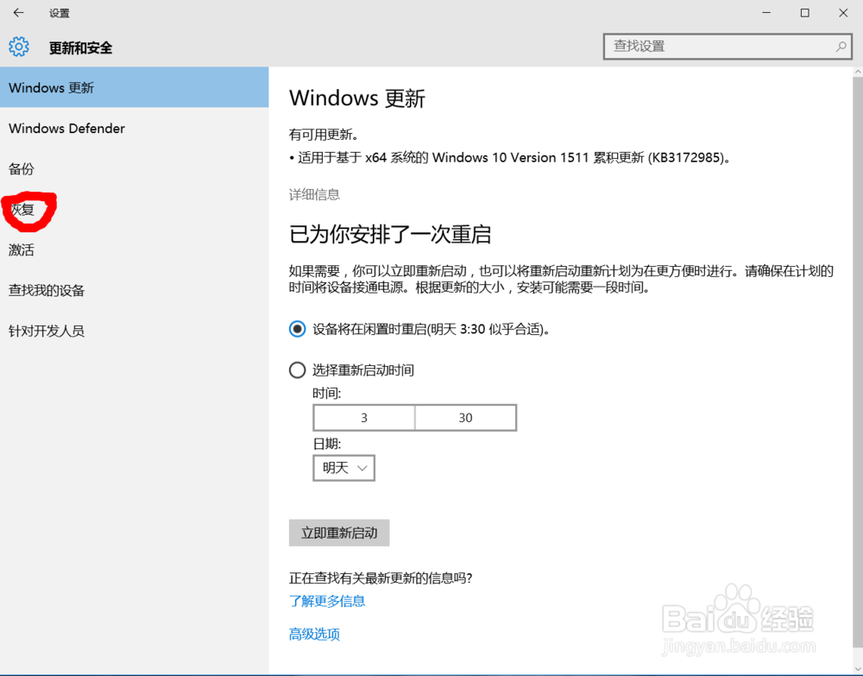This screenshot has width=863, height=676.
Task: Click the 已为你安排了一次重启 heading
Action: (x=390, y=235)
